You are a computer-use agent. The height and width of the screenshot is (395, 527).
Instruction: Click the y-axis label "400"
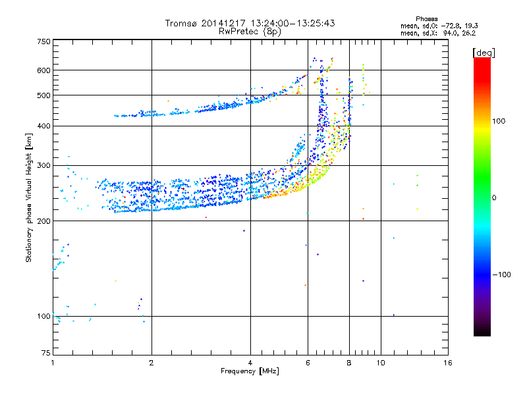pos(43,126)
